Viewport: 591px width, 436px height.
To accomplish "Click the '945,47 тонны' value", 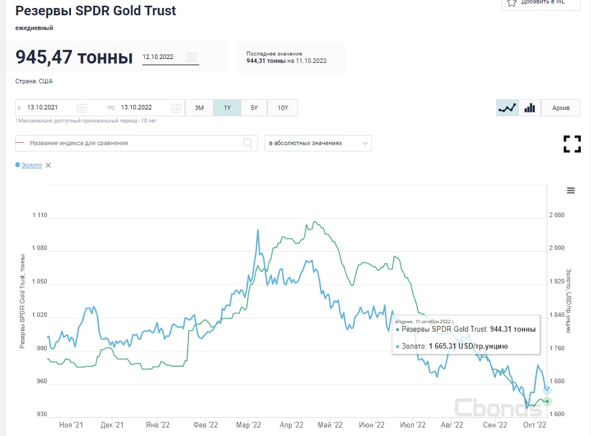I will (74, 57).
